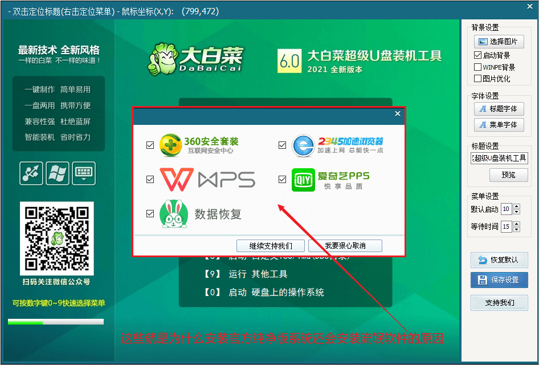Click the 爱奇艺PPS logo

(330, 180)
